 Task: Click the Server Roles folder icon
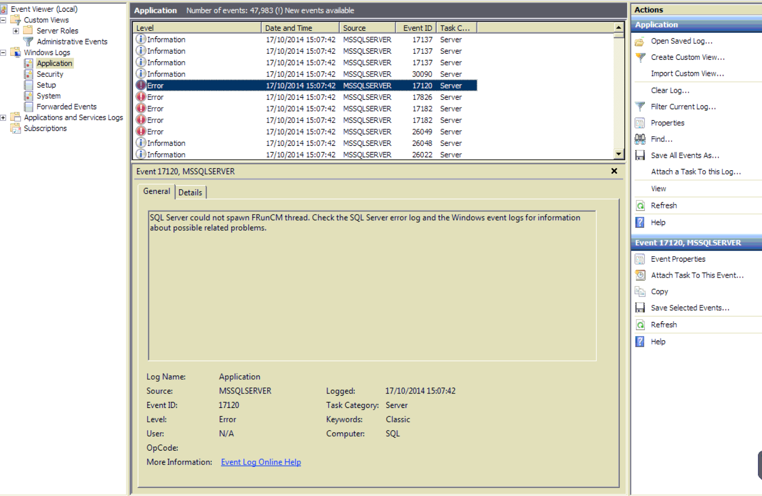coord(28,30)
